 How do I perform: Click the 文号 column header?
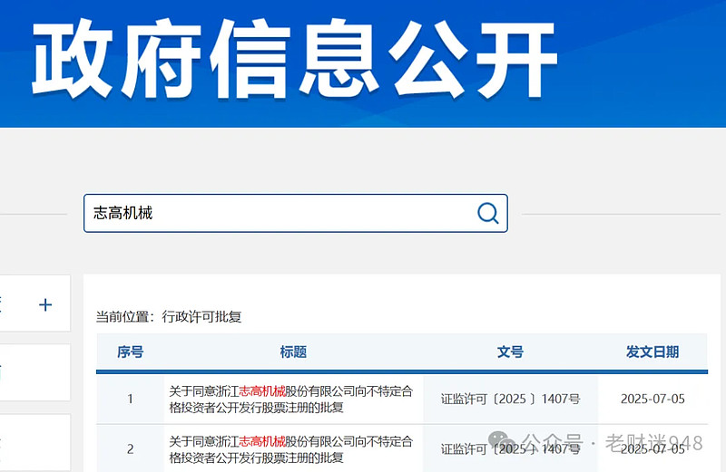(510, 352)
